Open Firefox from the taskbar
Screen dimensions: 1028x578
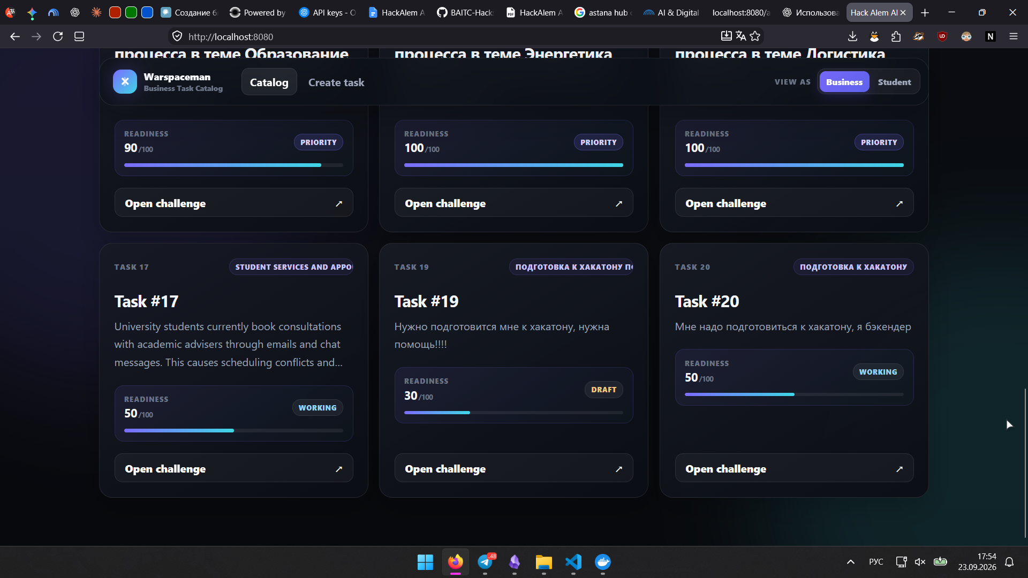click(456, 562)
